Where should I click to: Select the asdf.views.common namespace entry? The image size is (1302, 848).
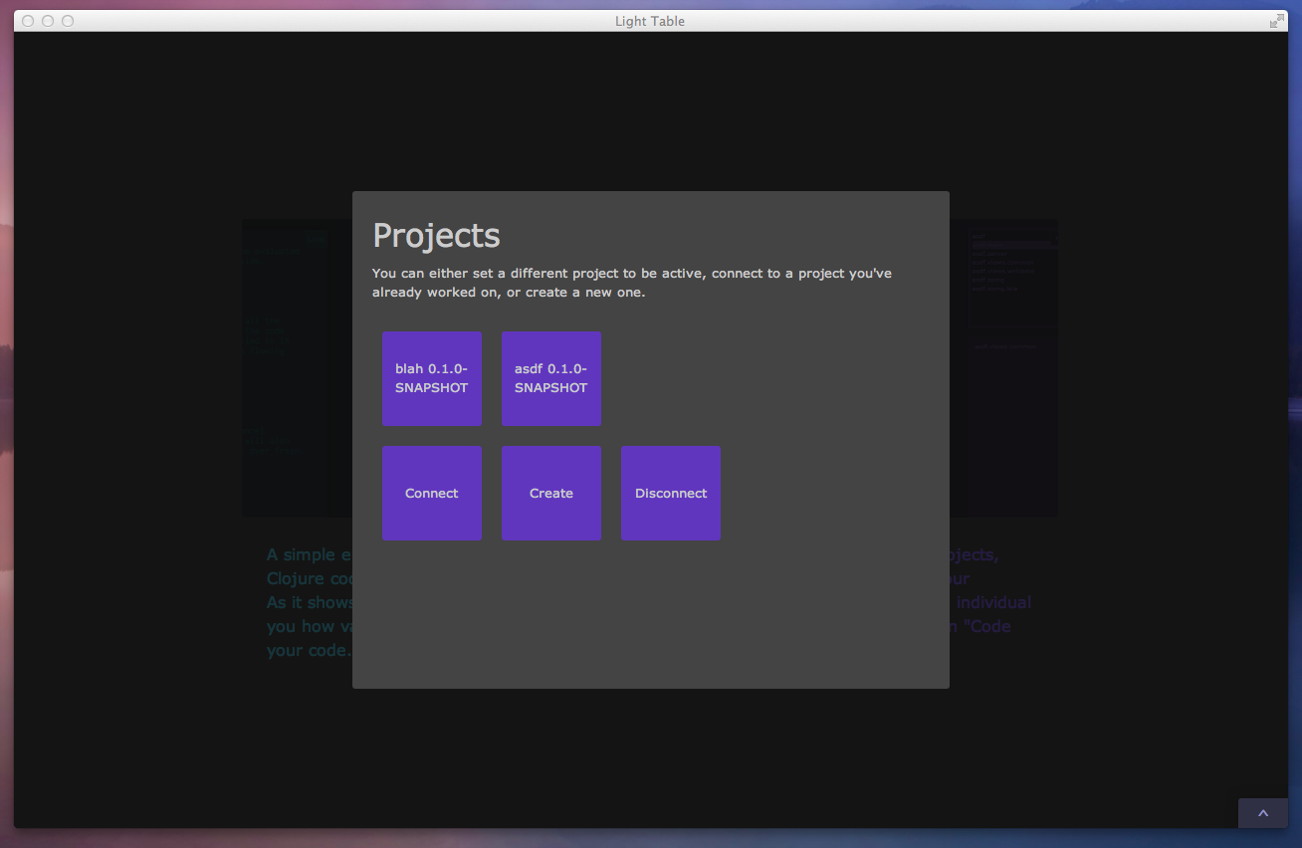pos(1002,263)
